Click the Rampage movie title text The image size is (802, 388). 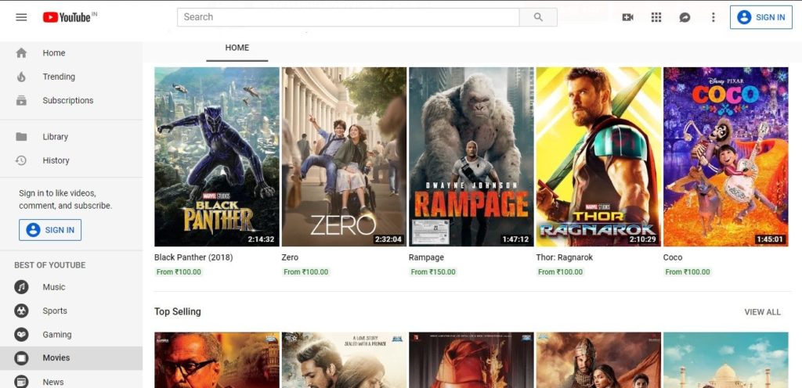pyautogui.click(x=426, y=257)
